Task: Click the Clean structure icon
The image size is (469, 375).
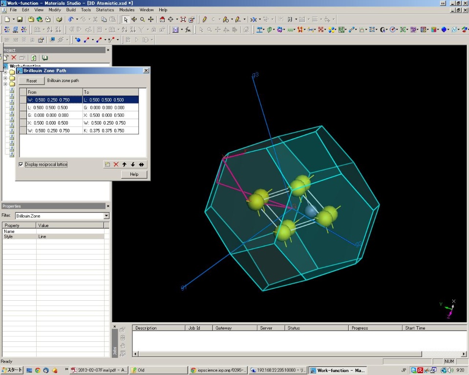Action: click(x=254, y=20)
